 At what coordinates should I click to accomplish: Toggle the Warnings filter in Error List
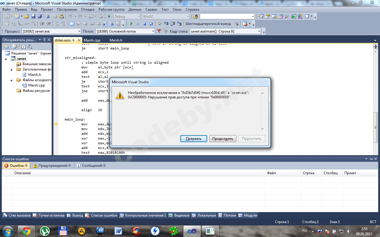52,166
